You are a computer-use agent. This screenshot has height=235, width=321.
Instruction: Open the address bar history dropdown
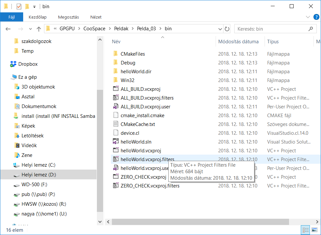220,29
